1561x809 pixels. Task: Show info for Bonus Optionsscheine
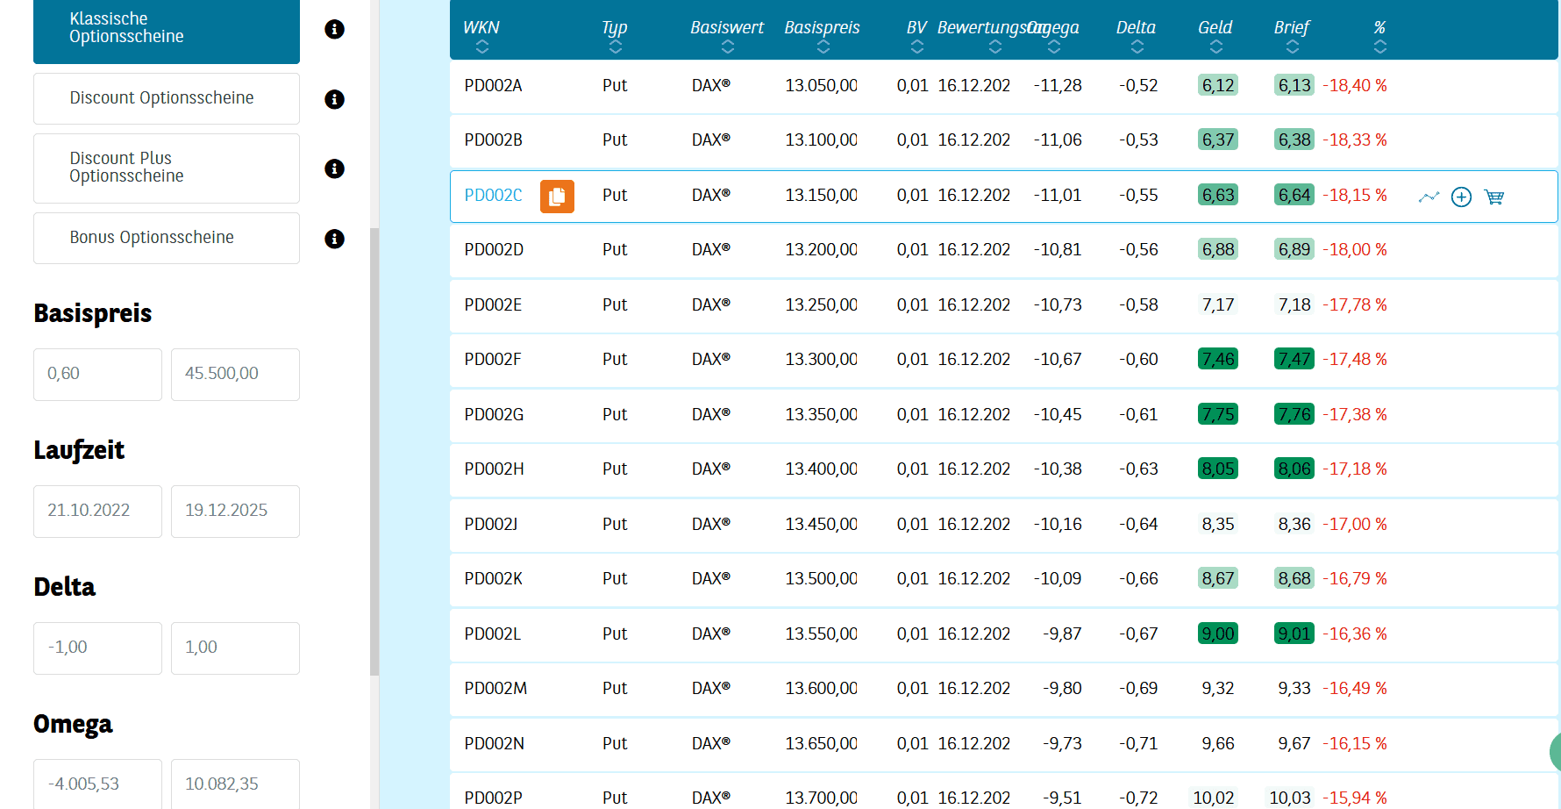(x=334, y=239)
